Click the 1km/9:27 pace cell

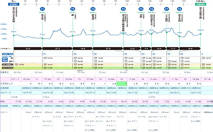[x=27, y=93]
